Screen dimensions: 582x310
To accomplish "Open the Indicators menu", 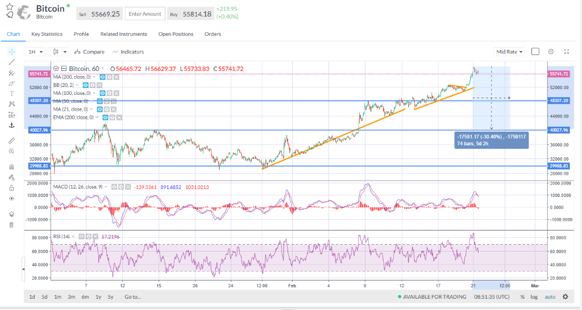I will pyautogui.click(x=128, y=52).
